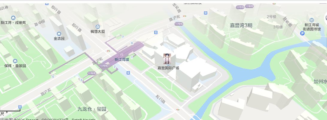Click traffic light icon left of station
Viewport: 327px width, 120px height.
coord(108,51)
